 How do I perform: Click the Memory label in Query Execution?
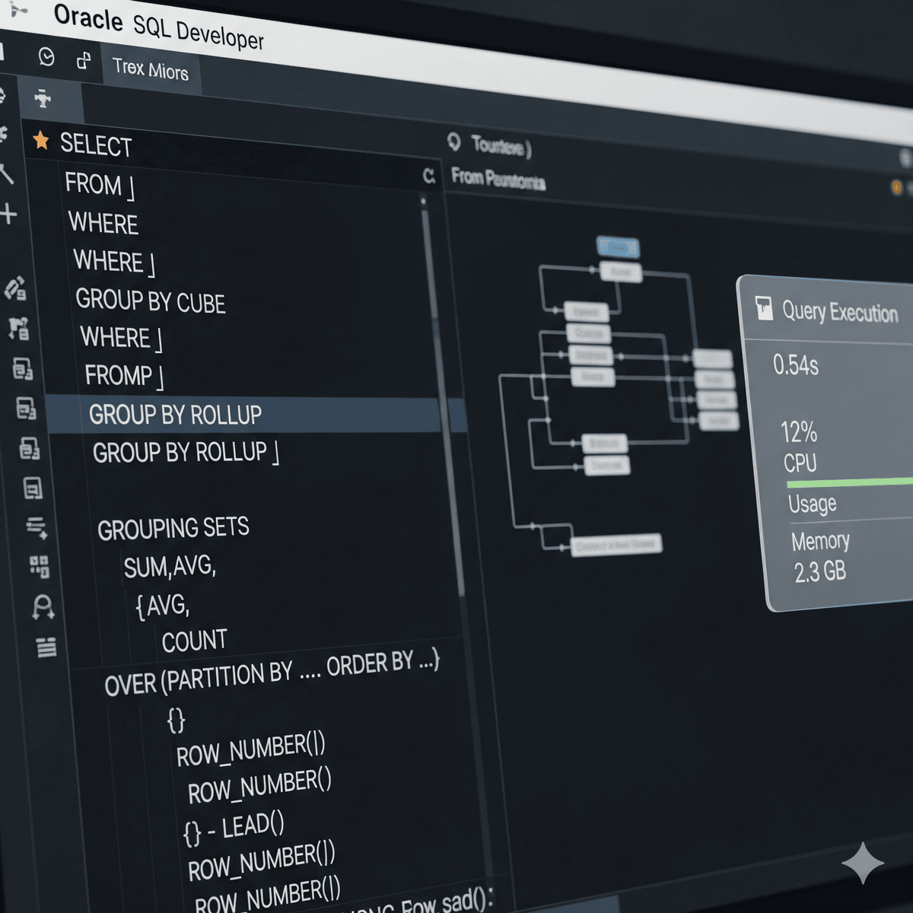[820, 541]
